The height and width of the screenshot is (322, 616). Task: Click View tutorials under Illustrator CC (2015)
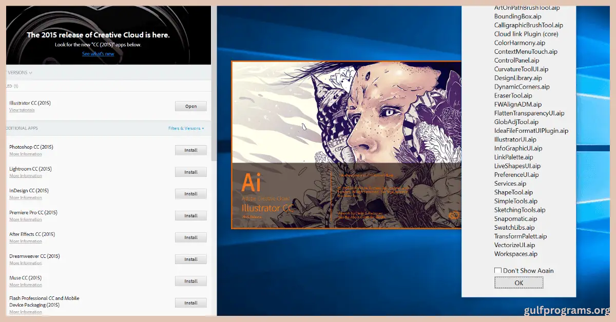(22, 110)
